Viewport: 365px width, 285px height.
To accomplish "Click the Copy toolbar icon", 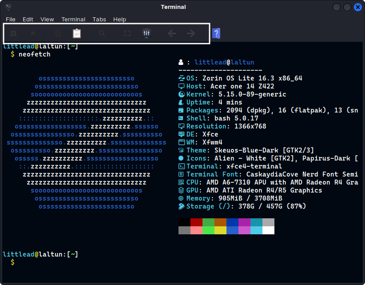I will click(x=58, y=33).
